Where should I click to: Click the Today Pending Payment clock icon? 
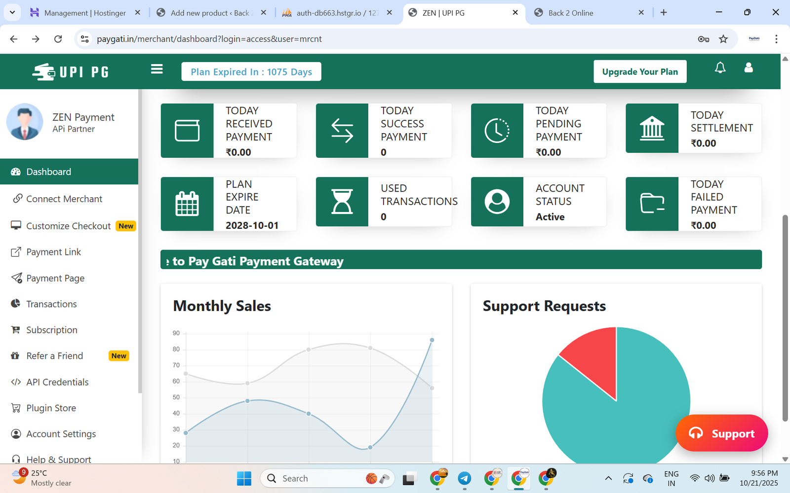tap(497, 131)
